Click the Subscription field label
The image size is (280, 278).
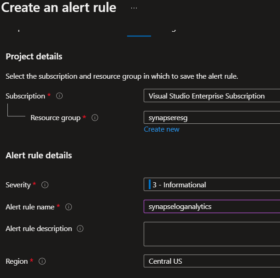pyautogui.click(x=26, y=96)
